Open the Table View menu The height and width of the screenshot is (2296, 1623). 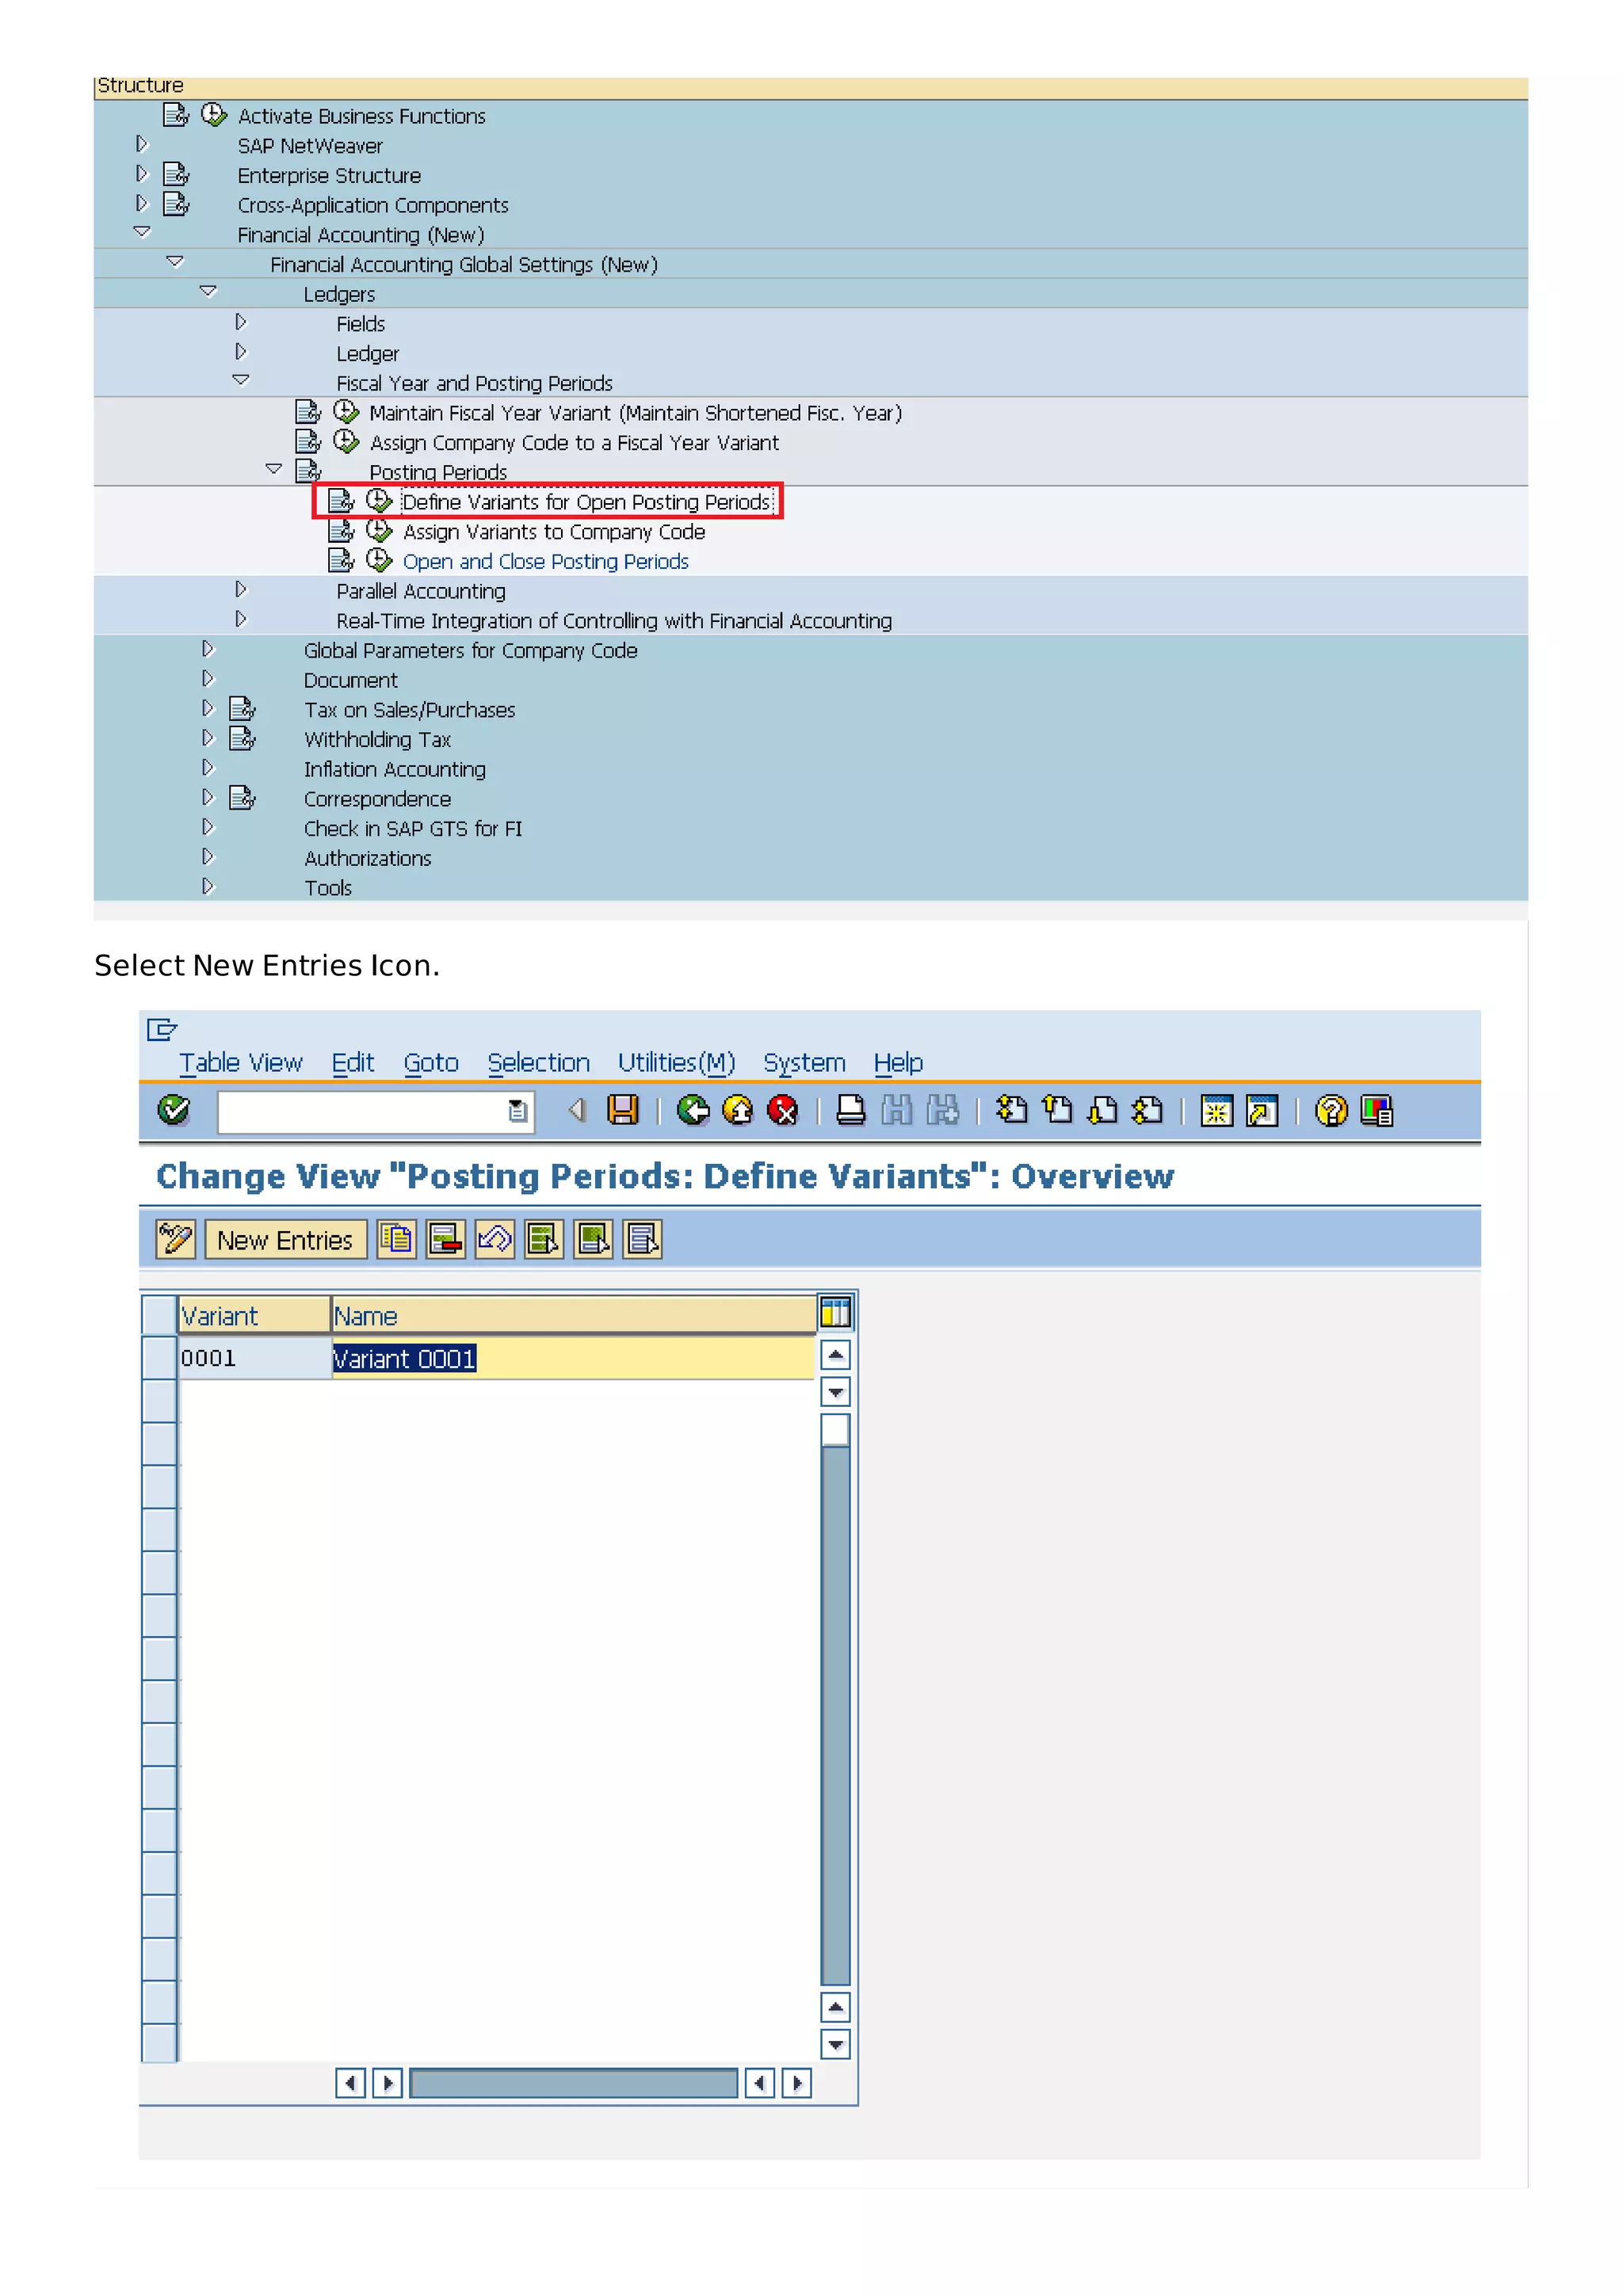point(240,1062)
